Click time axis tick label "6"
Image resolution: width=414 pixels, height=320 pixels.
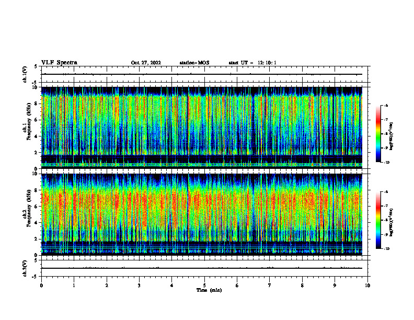(237, 285)
